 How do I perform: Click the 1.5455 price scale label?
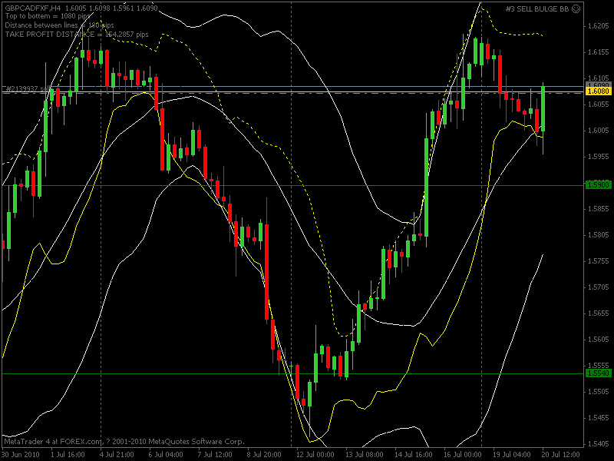pyautogui.click(x=599, y=418)
